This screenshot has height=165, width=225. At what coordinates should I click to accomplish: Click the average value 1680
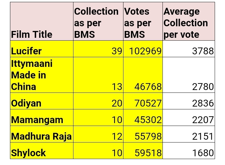(189, 151)
